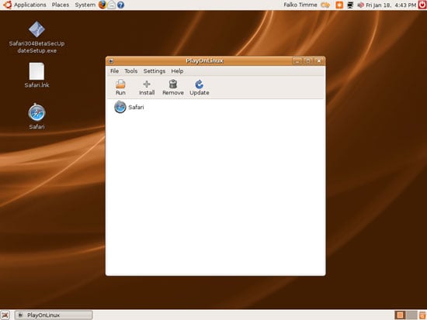Click the Update refresh icon
The image size is (427, 320).
[199, 84]
